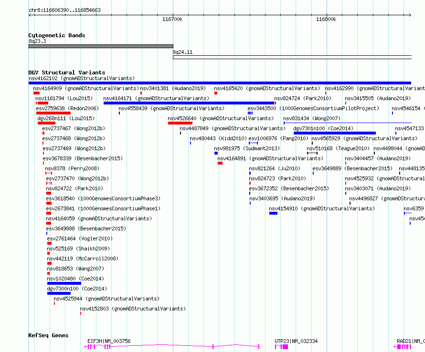Open the EIF3H NM_003756 gene label

[x=109, y=341]
